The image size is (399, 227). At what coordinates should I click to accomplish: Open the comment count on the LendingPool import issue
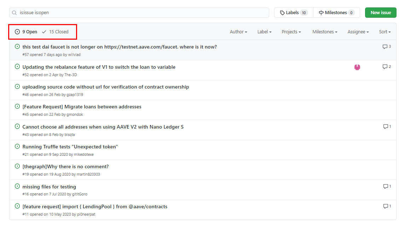pos(387,206)
